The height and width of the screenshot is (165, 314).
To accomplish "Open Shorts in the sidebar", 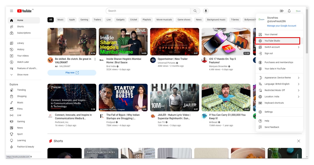I will coord(20,27).
